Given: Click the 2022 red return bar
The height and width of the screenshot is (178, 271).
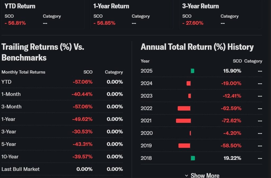Looking at the screenshot, I should coord(184,108).
